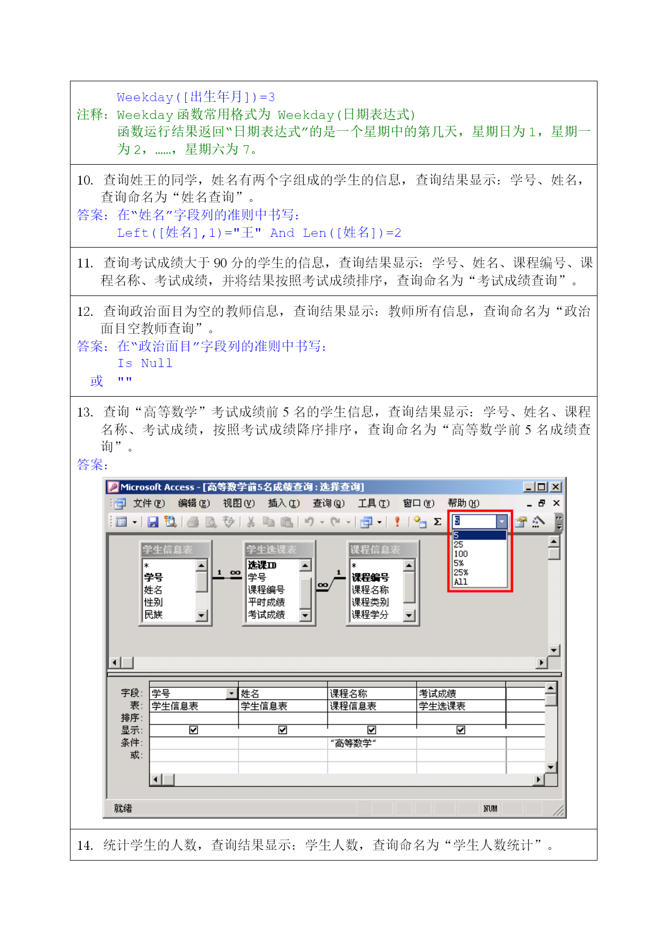Click the 课程名称 criteria cell “高等数学”
This screenshot has width=668, height=944.
pos(372,743)
